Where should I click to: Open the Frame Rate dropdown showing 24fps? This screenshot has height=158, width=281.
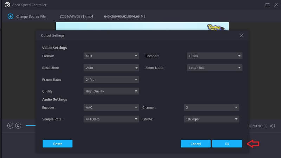pyautogui.click(x=111, y=80)
